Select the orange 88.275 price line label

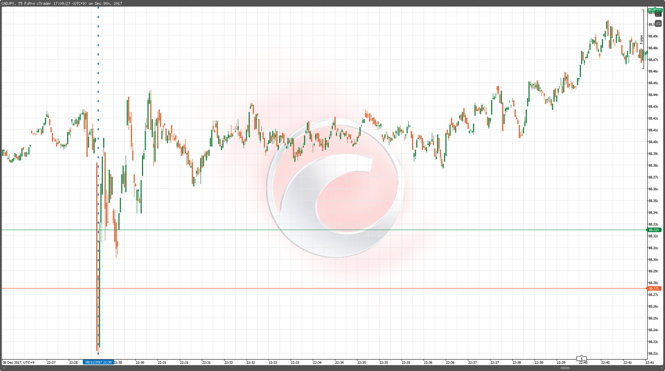[x=654, y=288]
